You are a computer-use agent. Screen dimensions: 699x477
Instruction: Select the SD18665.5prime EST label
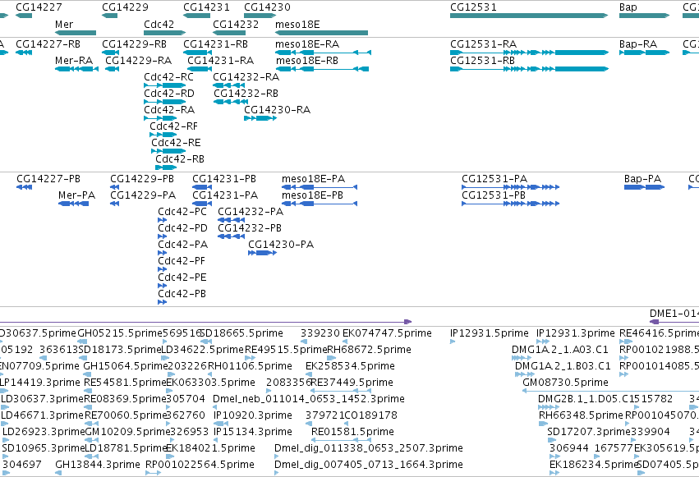241,333
